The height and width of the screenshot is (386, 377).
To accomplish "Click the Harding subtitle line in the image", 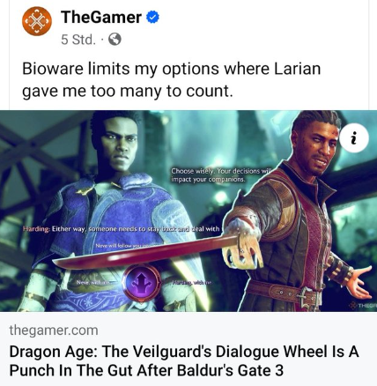I will 122,229.
